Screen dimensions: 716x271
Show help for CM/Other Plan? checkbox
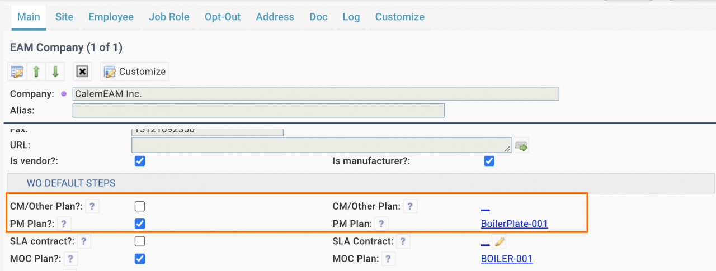[92, 207]
